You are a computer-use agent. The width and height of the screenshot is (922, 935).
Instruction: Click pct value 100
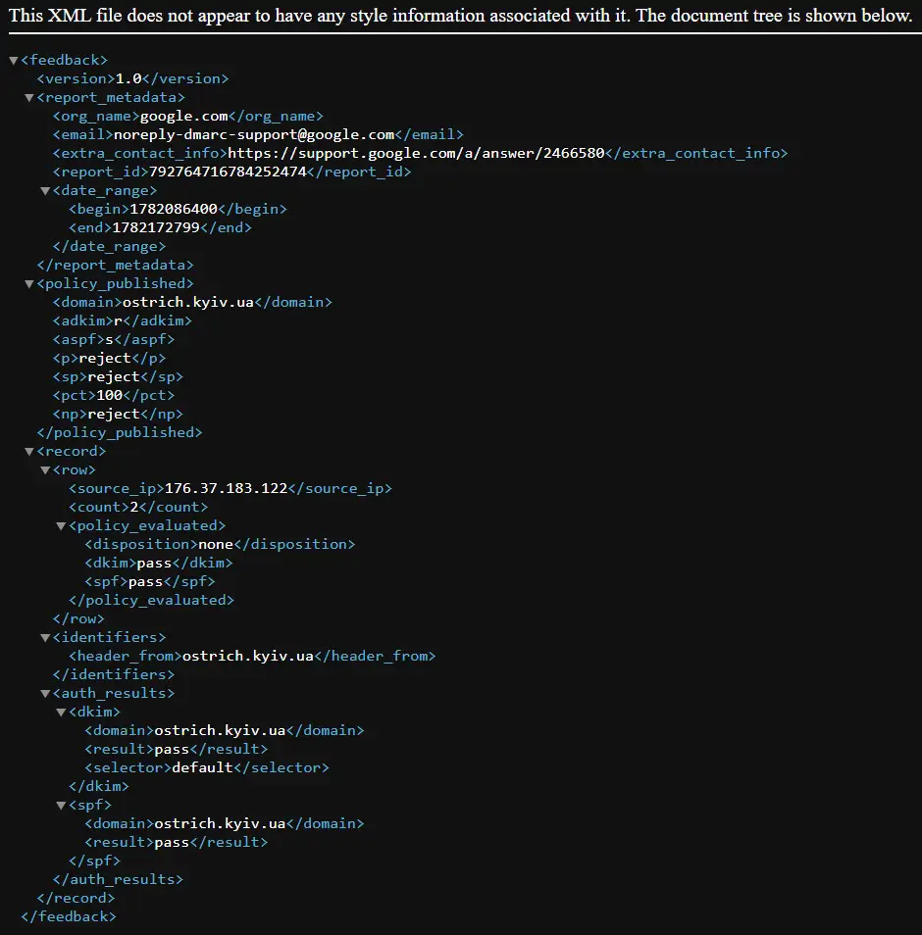pyautogui.click(x=109, y=395)
